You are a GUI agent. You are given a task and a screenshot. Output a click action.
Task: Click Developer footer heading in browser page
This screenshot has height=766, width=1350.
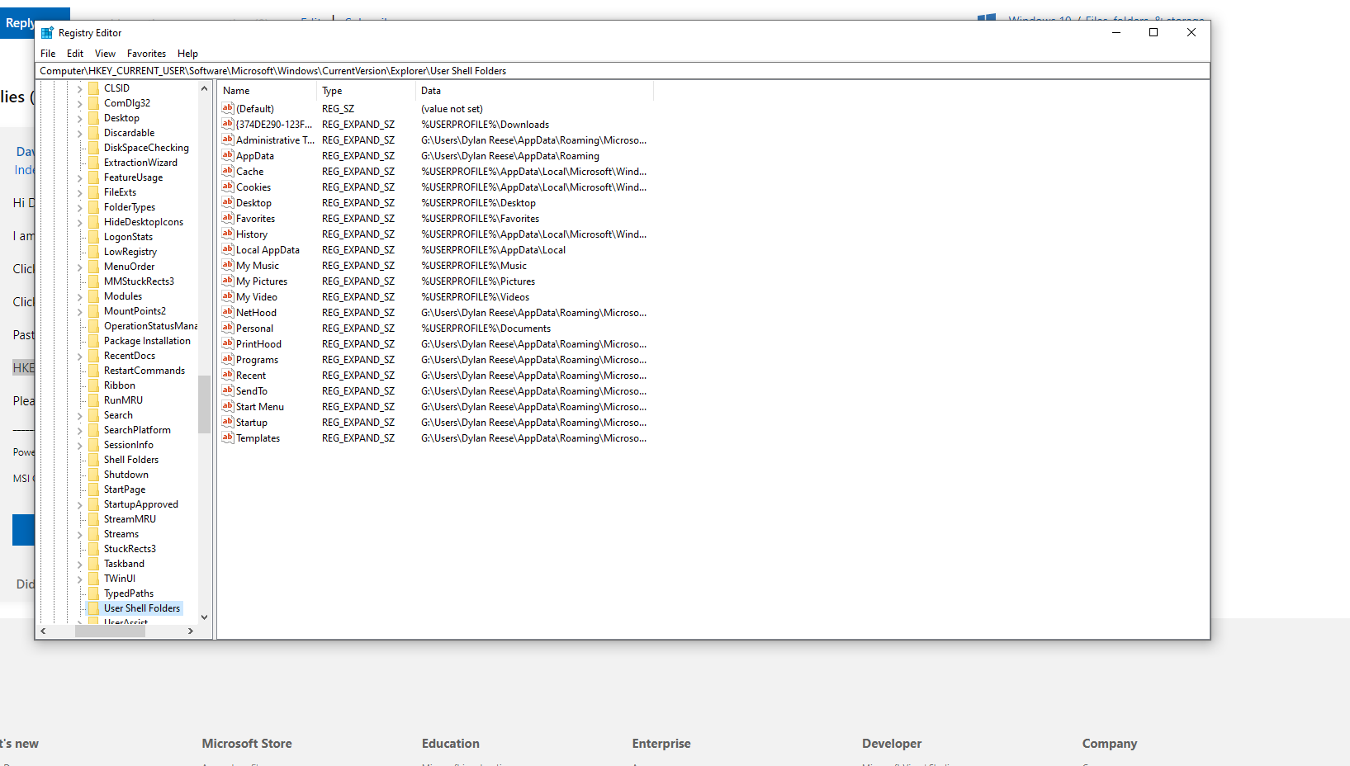[x=892, y=744]
